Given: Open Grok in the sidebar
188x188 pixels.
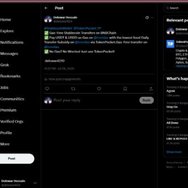Looking at the screenshot, I should coord(5,65).
